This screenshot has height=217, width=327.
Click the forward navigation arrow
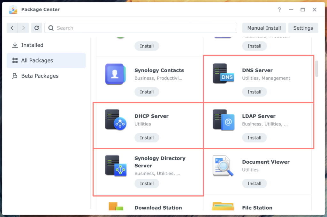tap(23, 28)
